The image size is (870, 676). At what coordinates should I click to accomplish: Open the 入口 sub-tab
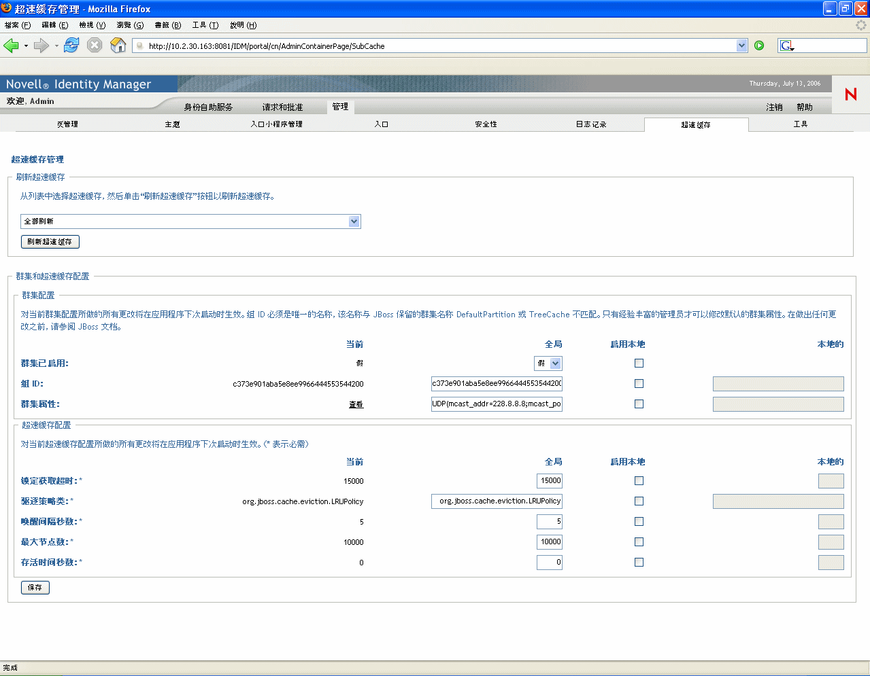click(x=382, y=124)
